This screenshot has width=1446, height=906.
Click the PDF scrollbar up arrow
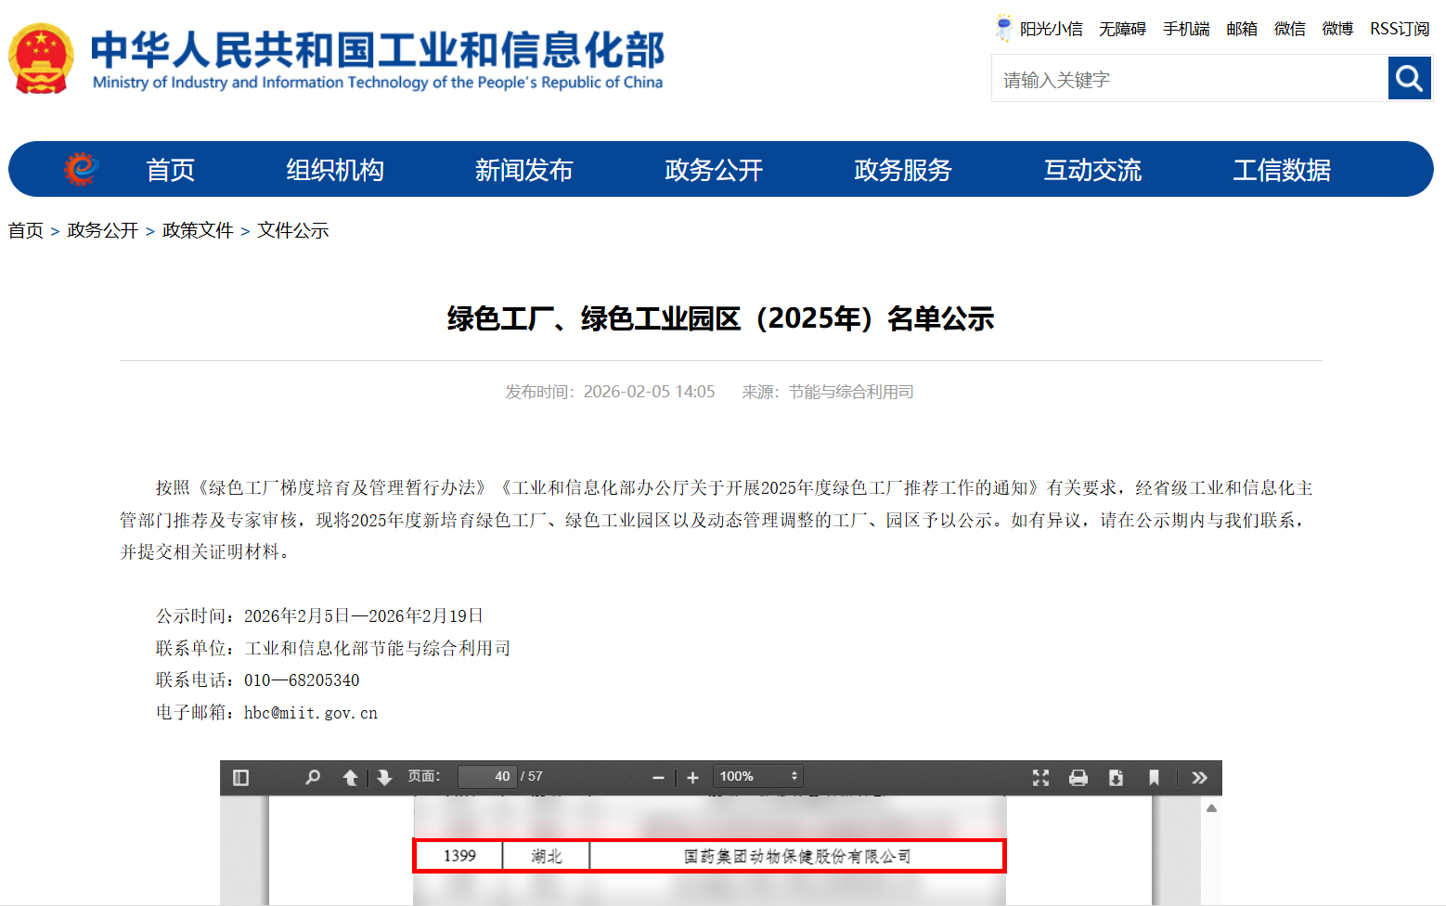[x=1211, y=809]
